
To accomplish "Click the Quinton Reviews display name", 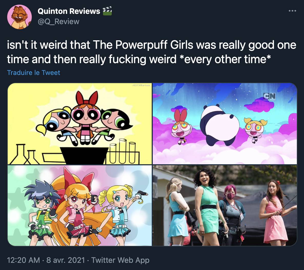I will [x=69, y=11].
